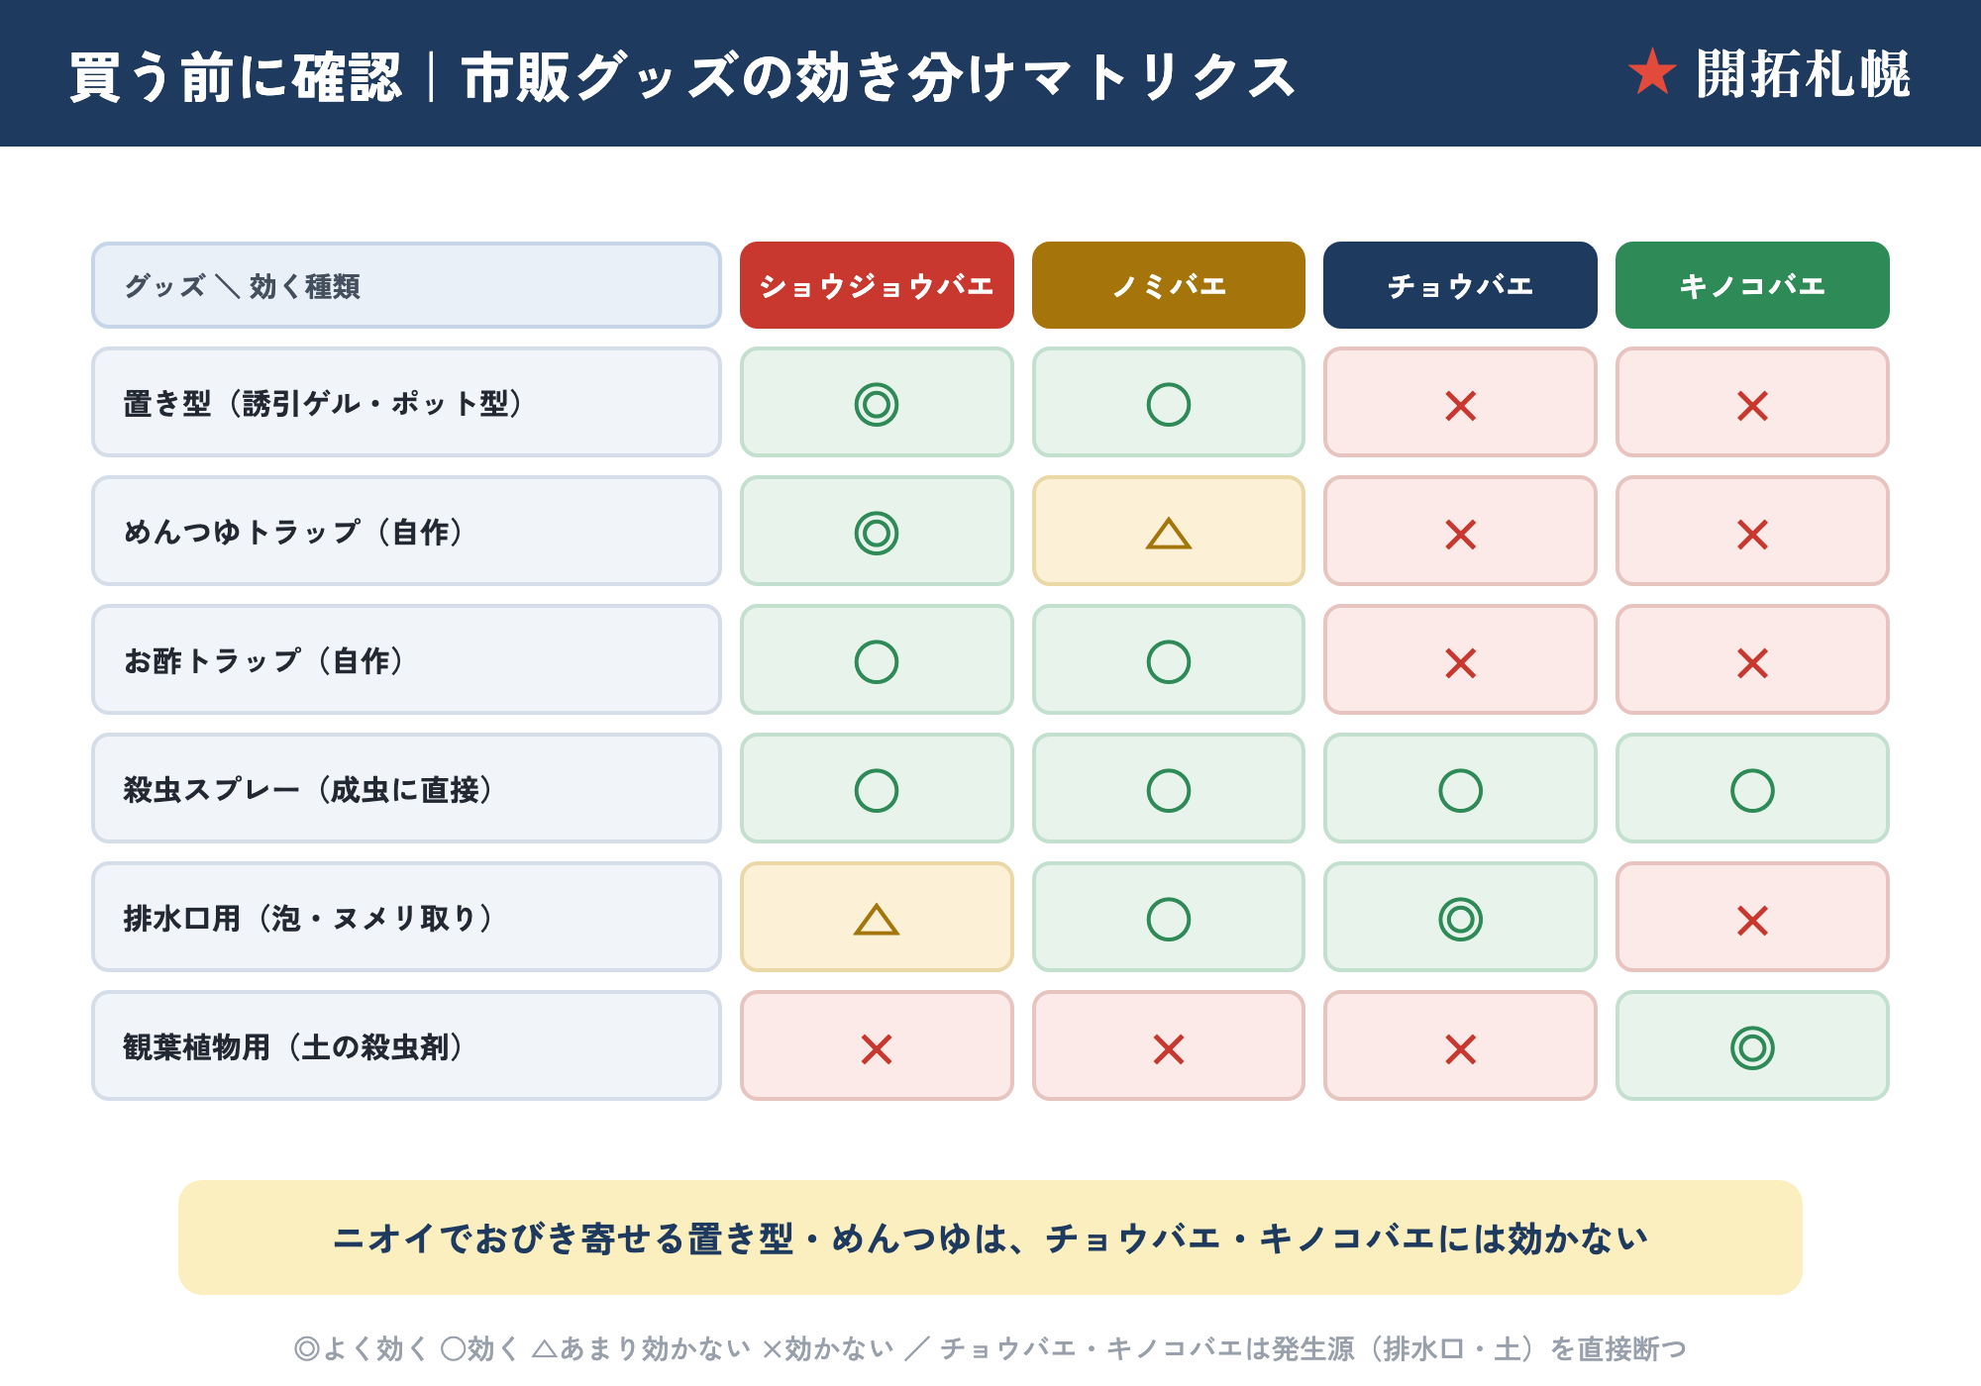The height and width of the screenshot is (1386, 1981).
Task: Click the red star icon beside 開拓札幌
Action: [x=1652, y=72]
